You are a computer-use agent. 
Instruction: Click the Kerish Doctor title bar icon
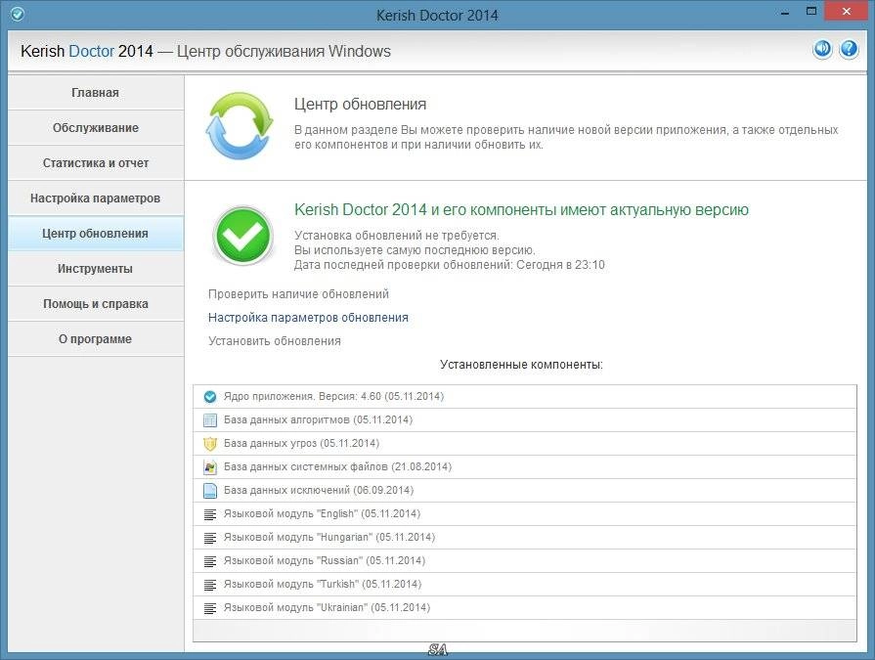(18, 14)
